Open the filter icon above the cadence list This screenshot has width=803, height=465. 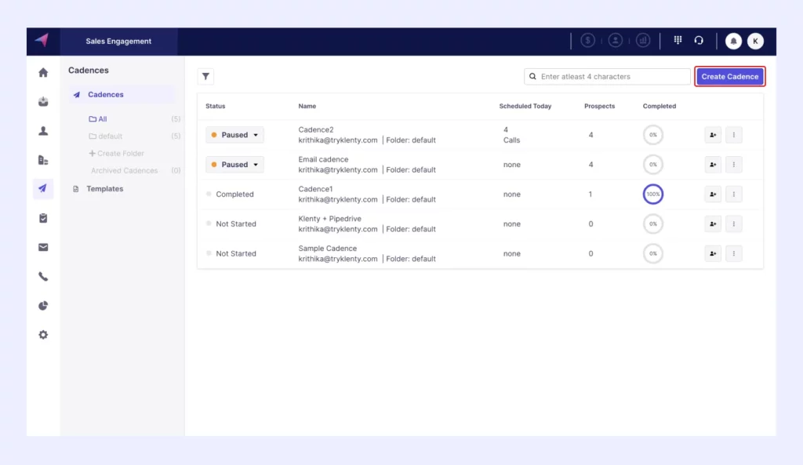[x=205, y=76]
